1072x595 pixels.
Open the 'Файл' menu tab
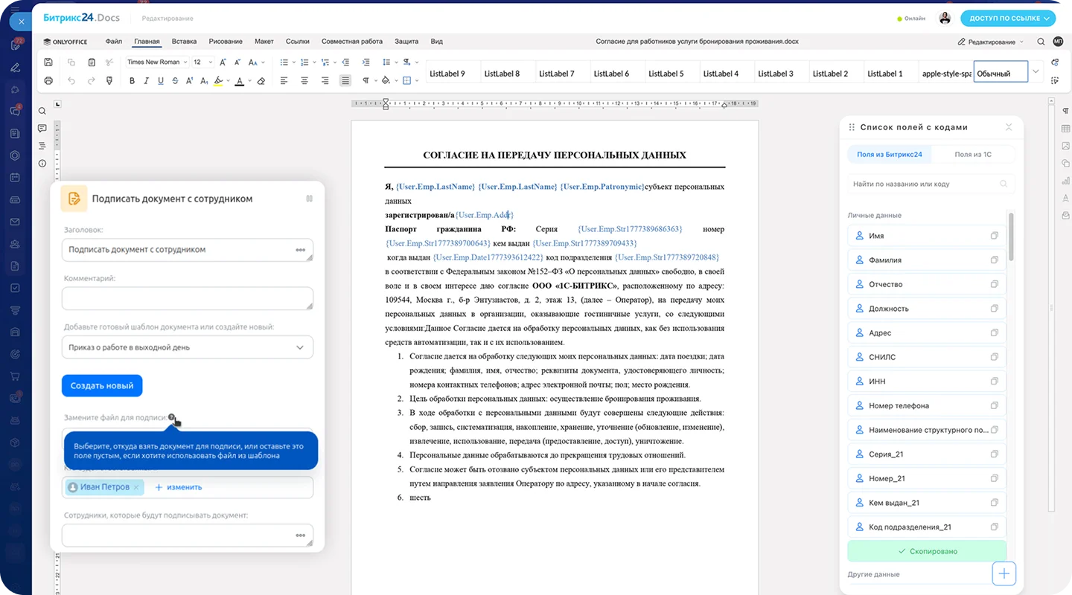tap(113, 42)
